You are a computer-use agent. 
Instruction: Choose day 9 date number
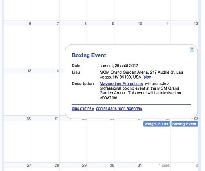(x=113, y=24)
